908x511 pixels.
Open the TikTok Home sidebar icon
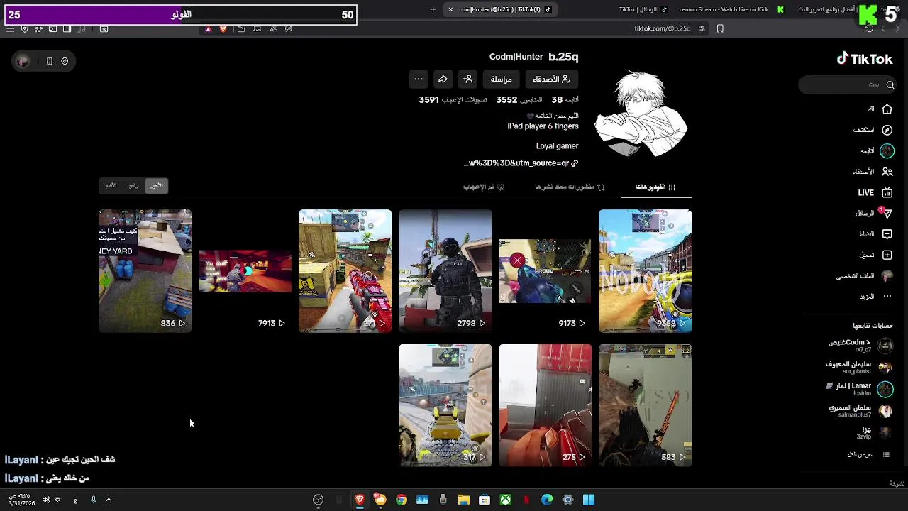click(x=887, y=109)
